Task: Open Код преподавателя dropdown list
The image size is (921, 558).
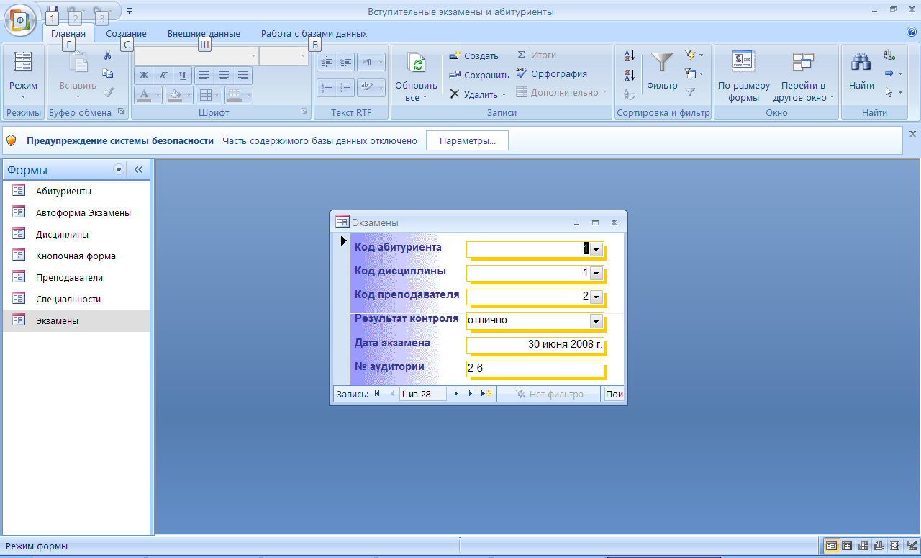Action: (x=596, y=297)
